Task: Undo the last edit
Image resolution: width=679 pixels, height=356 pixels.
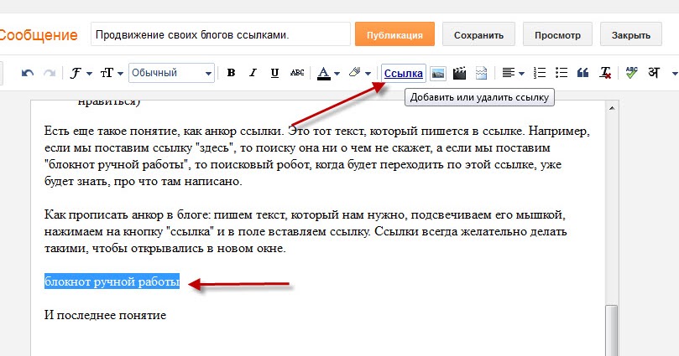Action: point(28,73)
